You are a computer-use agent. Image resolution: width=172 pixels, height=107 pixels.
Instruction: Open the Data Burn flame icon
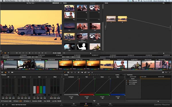pos(92,72)
